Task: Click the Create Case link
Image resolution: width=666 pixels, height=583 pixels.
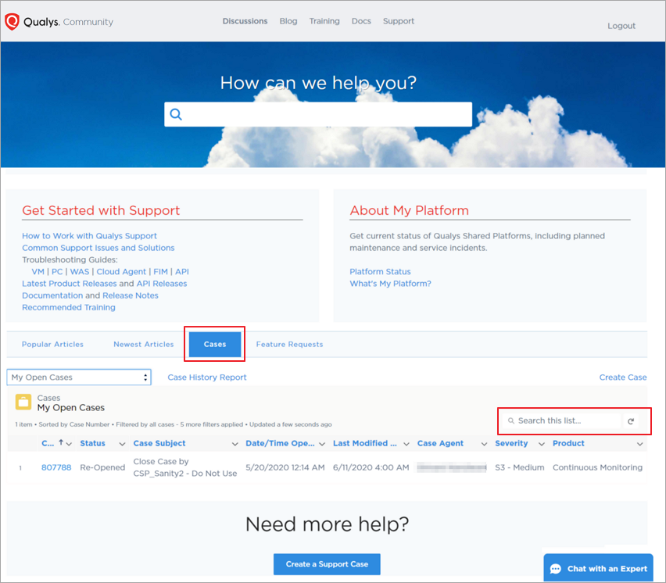Action: point(623,377)
